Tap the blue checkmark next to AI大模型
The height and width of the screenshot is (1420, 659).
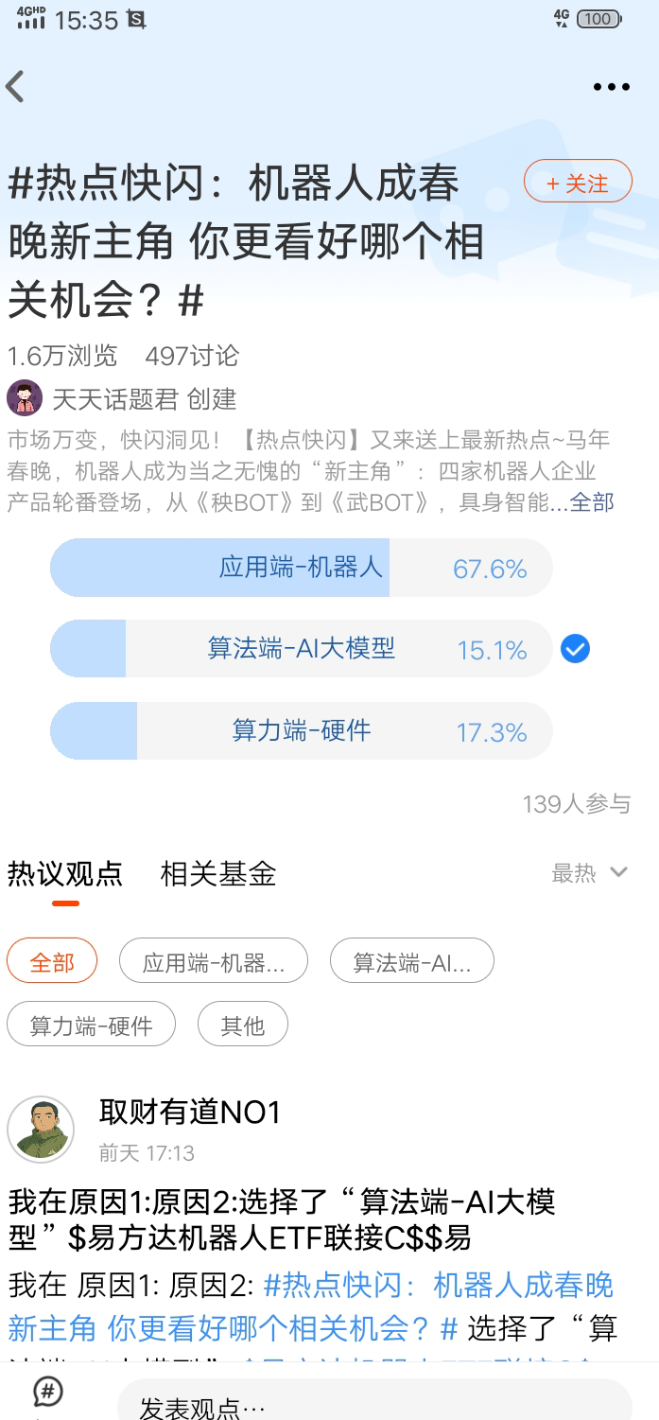[x=575, y=649]
